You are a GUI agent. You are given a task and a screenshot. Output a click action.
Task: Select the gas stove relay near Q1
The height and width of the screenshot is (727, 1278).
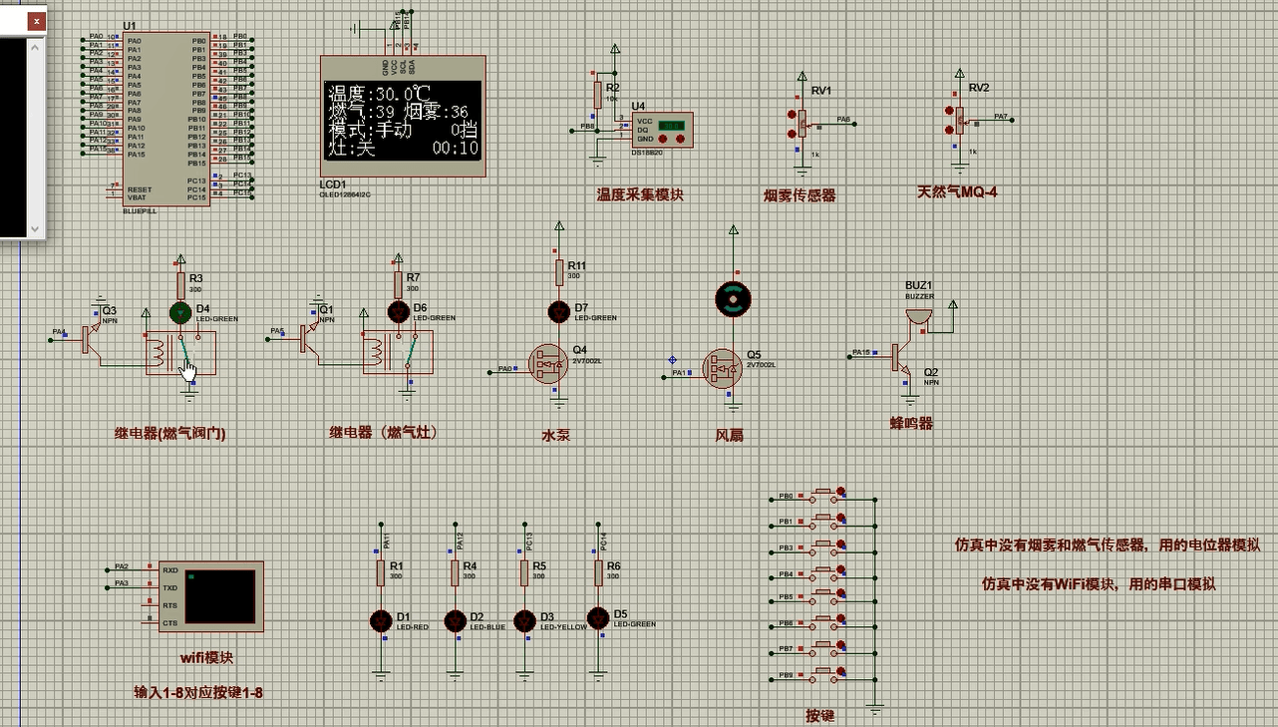point(398,352)
